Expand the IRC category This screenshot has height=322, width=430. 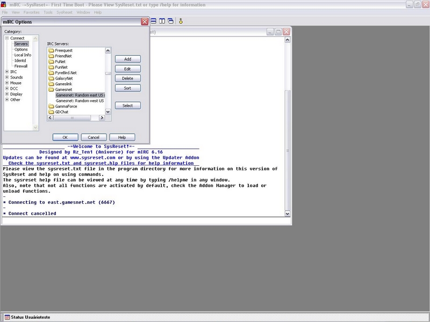(x=7, y=72)
